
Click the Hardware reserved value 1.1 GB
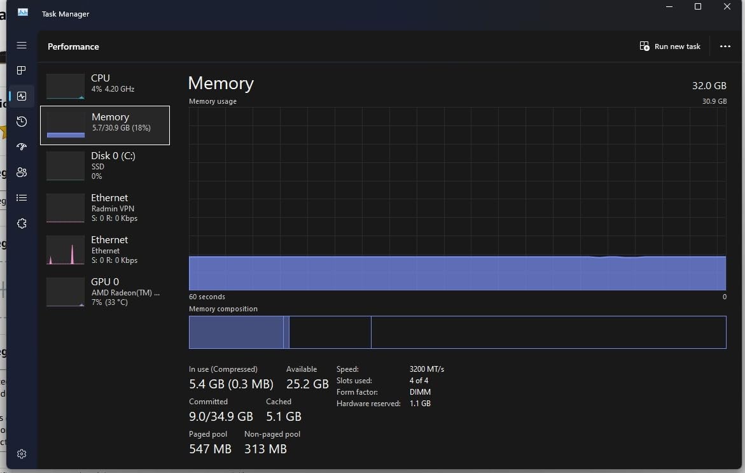[x=420, y=403]
